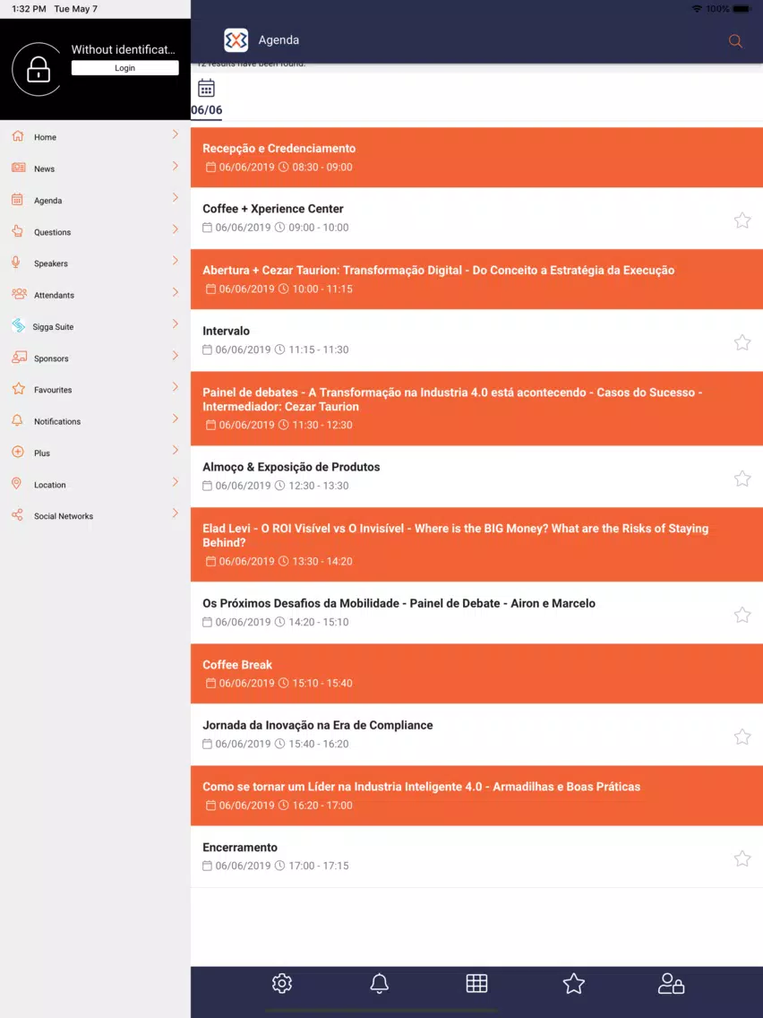Click the Sigga Suite logo icon
This screenshot has width=763, height=1018.
pos(18,325)
